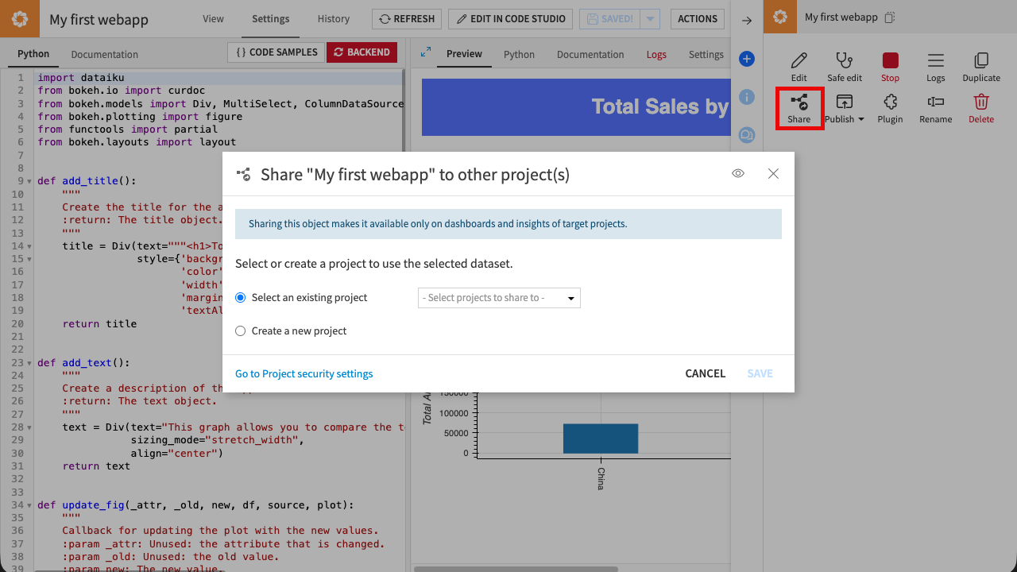The height and width of the screenshot is (572, 1017).
Task: Open the discussions chat icon
Action: 747,135
